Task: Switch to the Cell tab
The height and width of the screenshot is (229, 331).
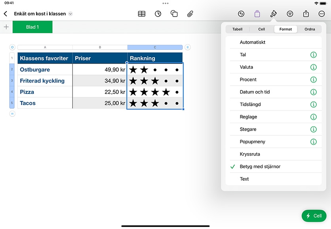Action: click(x=262, y=29)
